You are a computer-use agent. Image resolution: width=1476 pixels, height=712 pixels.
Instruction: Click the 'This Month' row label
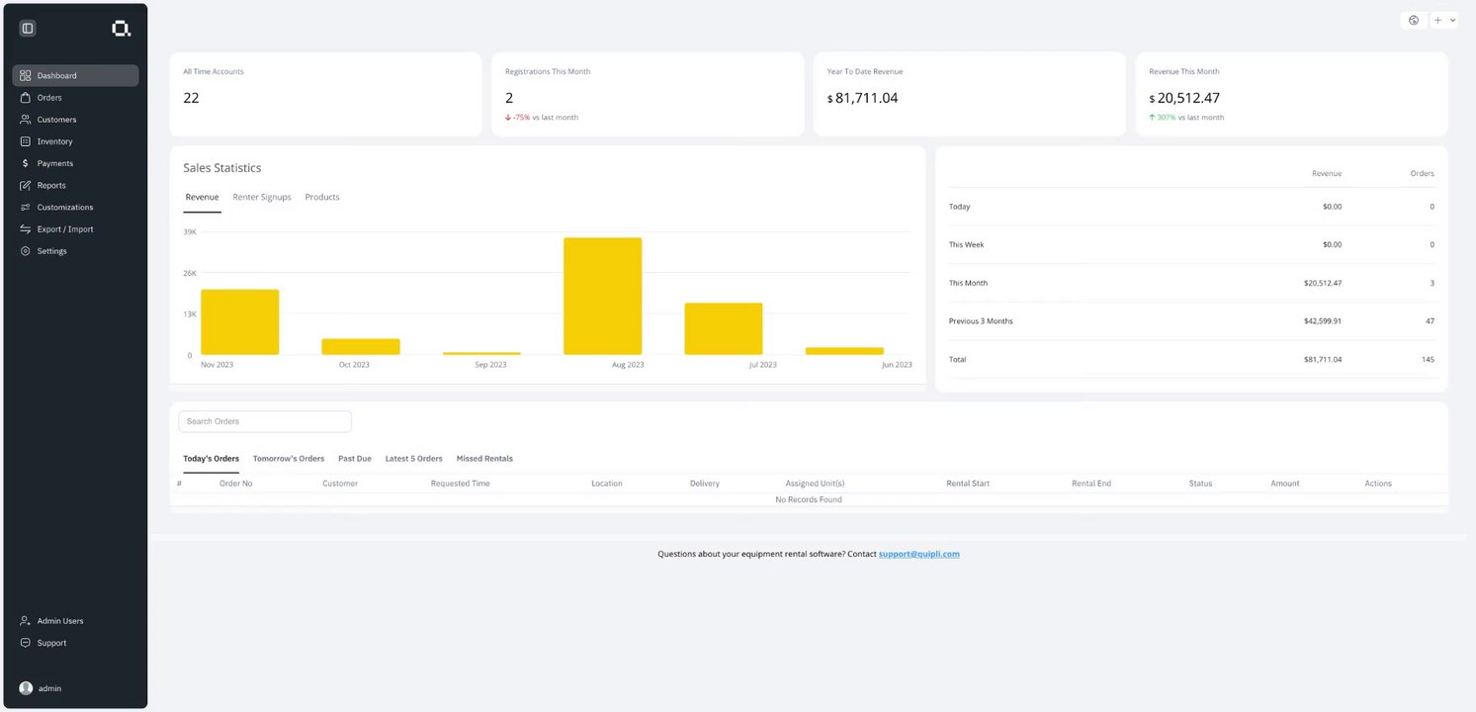(x=969, y=283)
